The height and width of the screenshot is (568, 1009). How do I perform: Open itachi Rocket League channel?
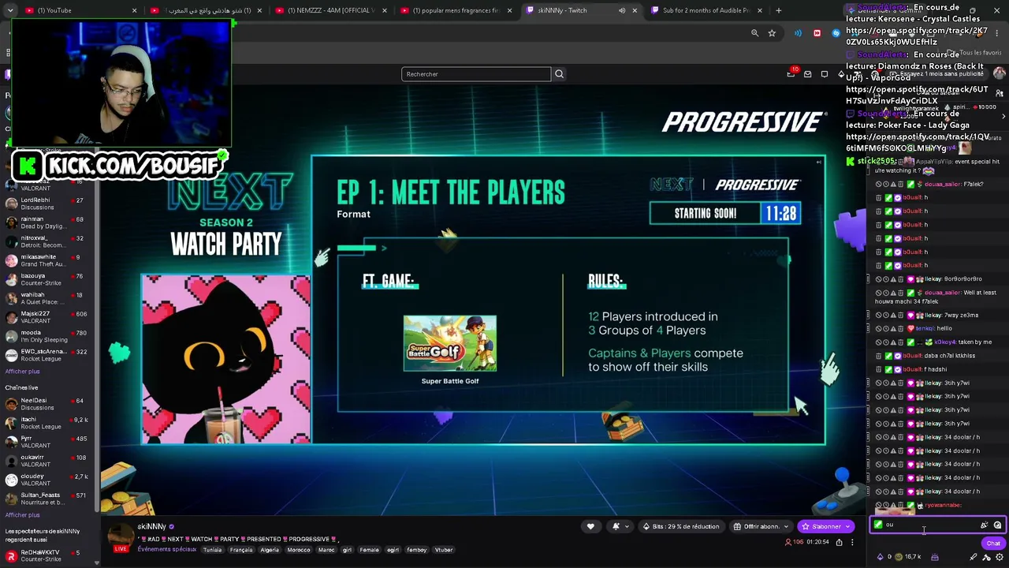point(47,423)
